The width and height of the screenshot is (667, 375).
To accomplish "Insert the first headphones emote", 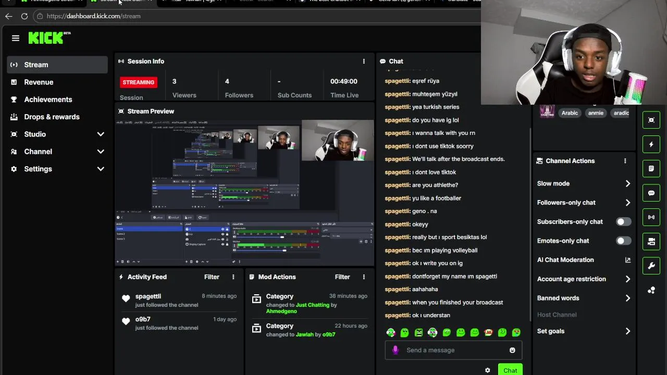I will click(x=391, y=332).
